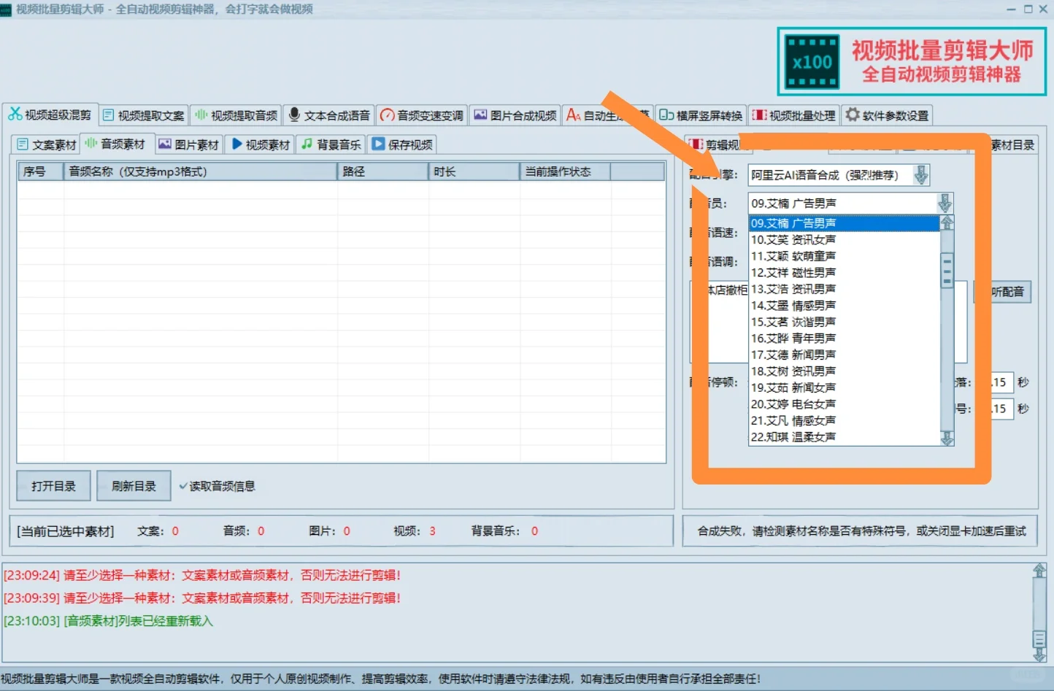The height and width of the screenshot is (691, 1054).
Task: Click the 文案: 0 status count
Action: pyautogui.click(x=158, y=531)
